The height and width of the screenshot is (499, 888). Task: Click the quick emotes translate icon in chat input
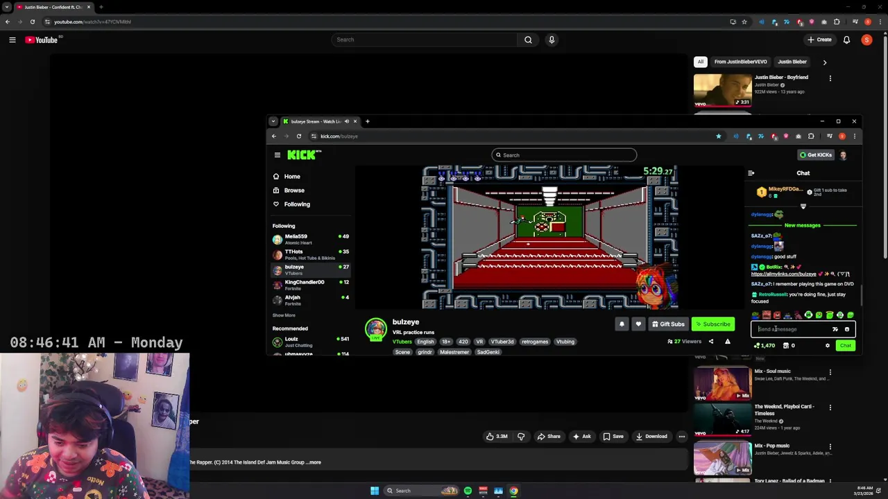pos(835,330)
